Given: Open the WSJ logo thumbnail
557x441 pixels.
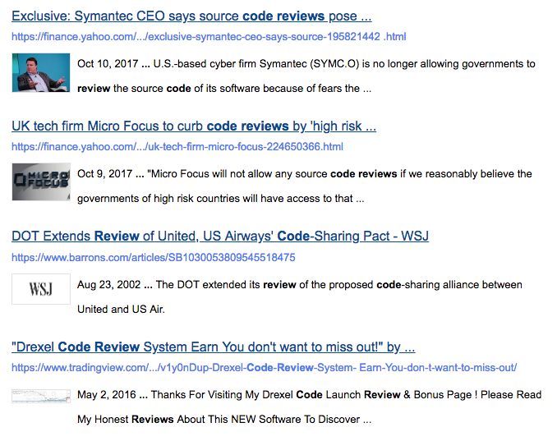Looking at the screenshot, I should (x=41, y=289).
